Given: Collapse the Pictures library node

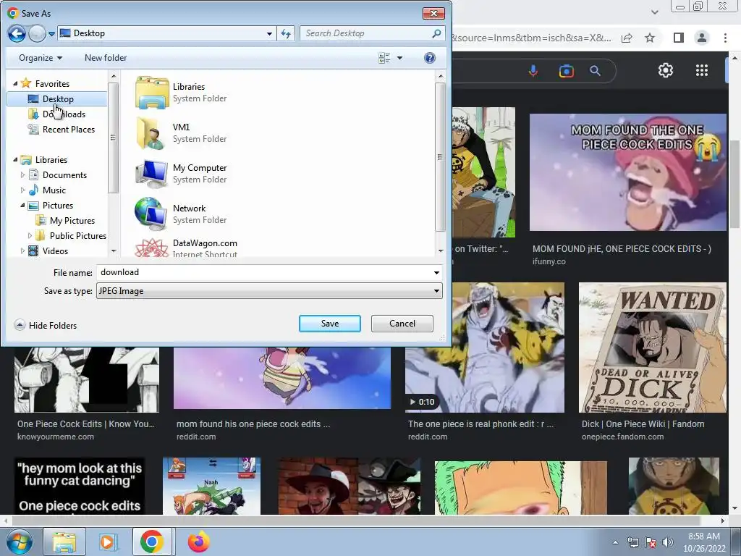Looking at the screenshot, I should [22, 205].
